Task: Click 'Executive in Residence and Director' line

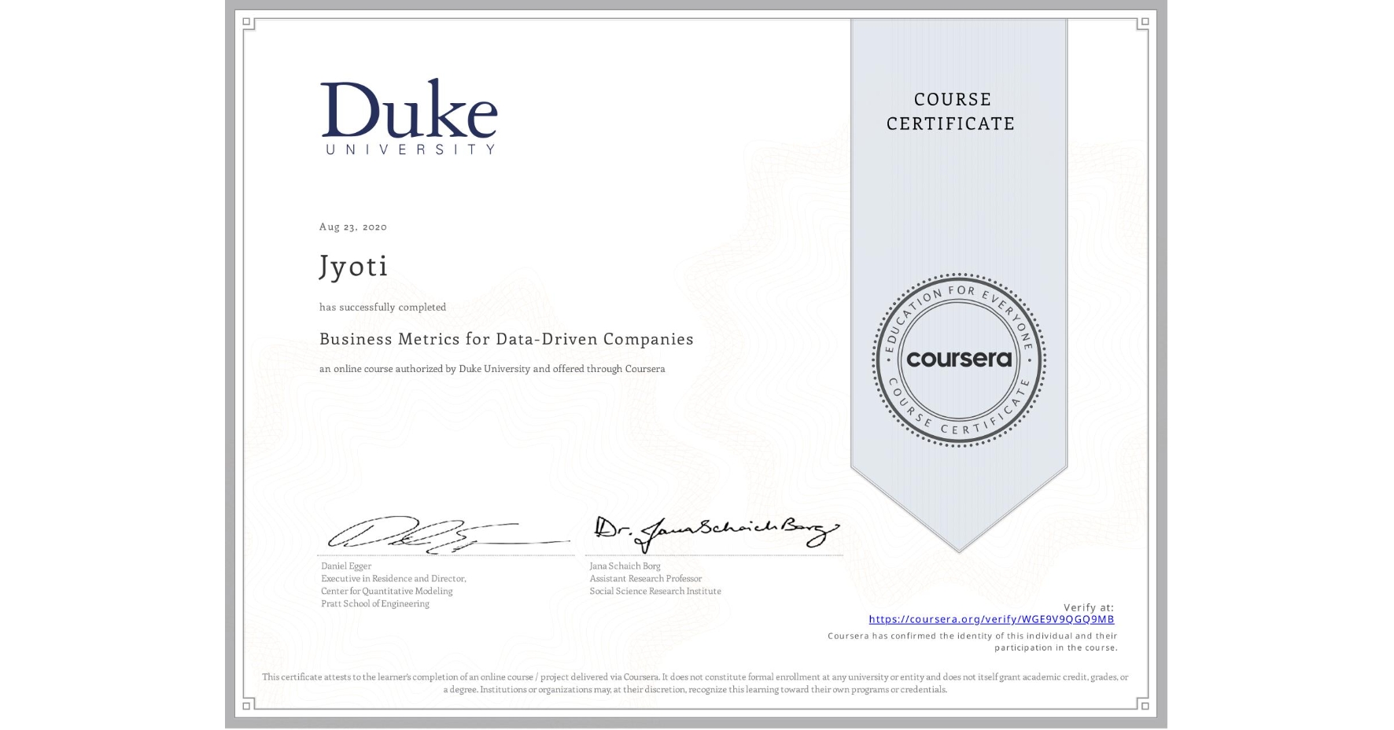Action: click(393, 578)
